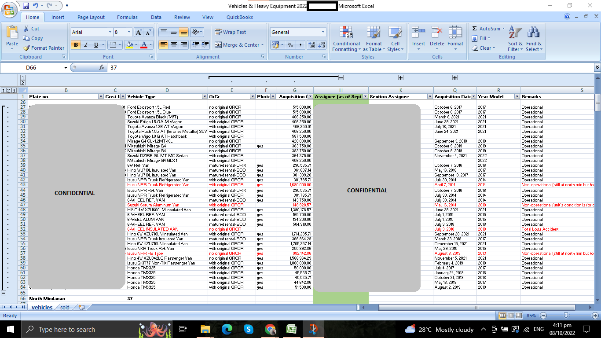Undo the last action
Viewport: 601px width, 338px height.
pos(36,6)
